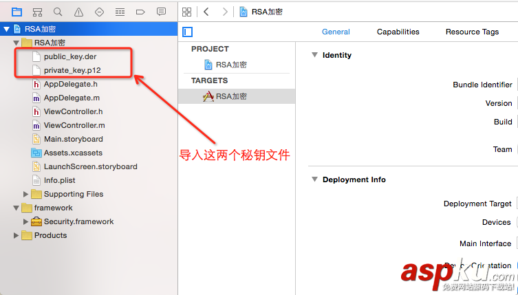
Task: Expand the Supporting Files group
Action: (x=25, y=194)
